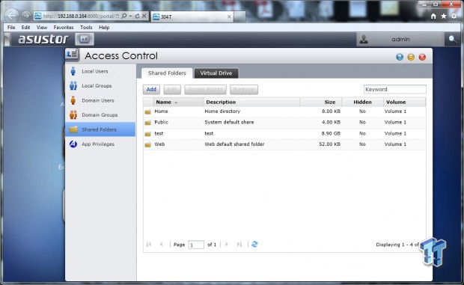Refresh the shared folders list

click(254, 244)
